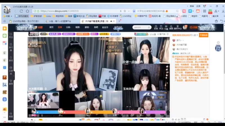Click the magnifier in browser search box
Image resolution: width=225 pixels, height=126 pixels.
coord(177,11)
